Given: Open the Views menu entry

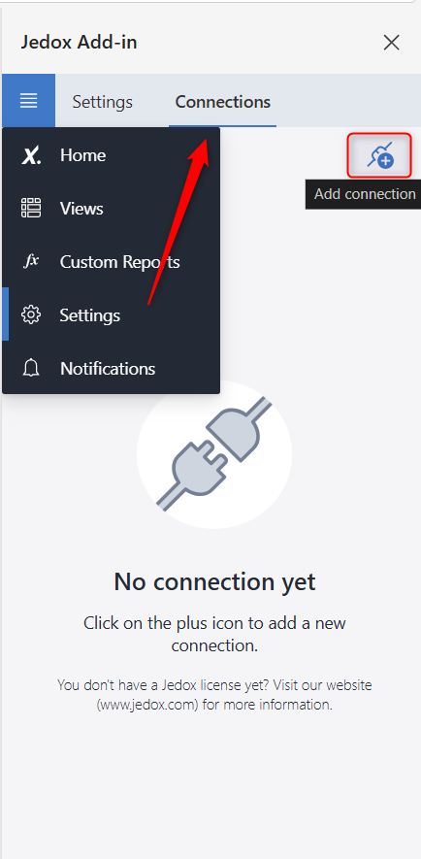Looking at the screenshot, I should coord(81,209).
